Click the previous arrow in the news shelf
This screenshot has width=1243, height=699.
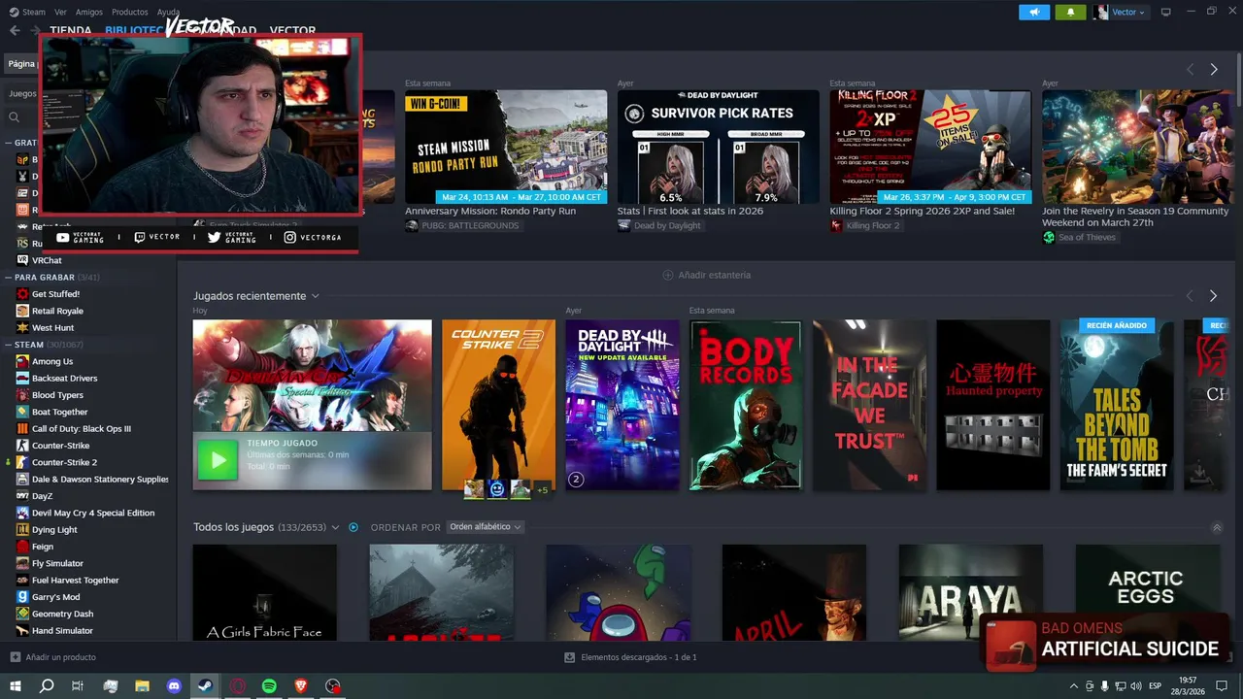[1190, 70]
